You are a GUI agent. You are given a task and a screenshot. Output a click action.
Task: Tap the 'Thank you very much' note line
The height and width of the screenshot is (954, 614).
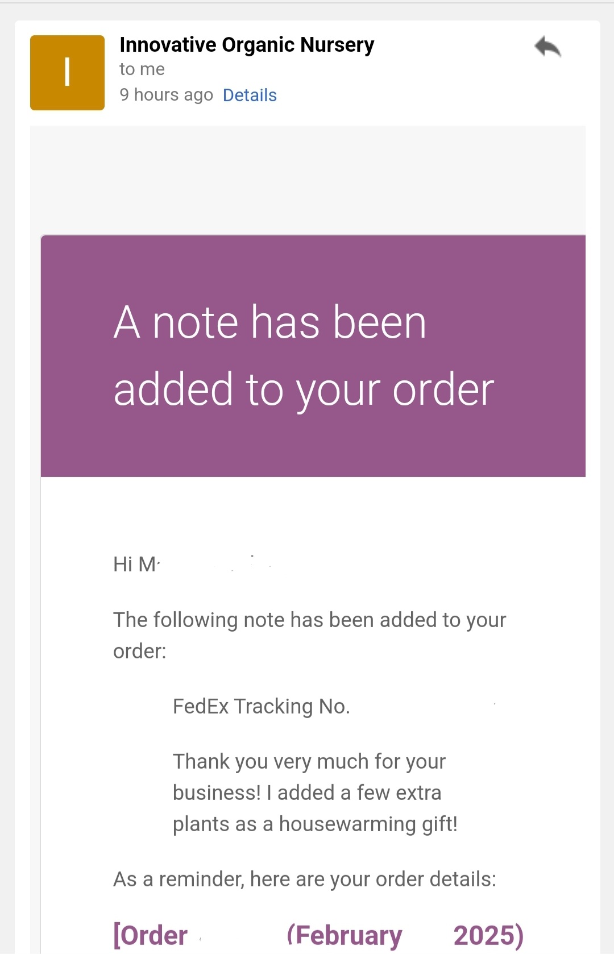coord(309,761)
